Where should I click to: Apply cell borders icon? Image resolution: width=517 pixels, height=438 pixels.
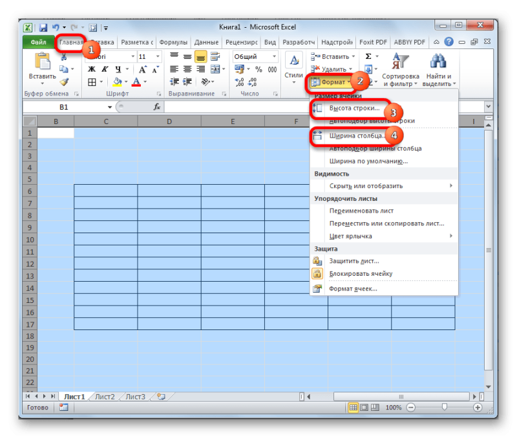[x=92, y=82]
